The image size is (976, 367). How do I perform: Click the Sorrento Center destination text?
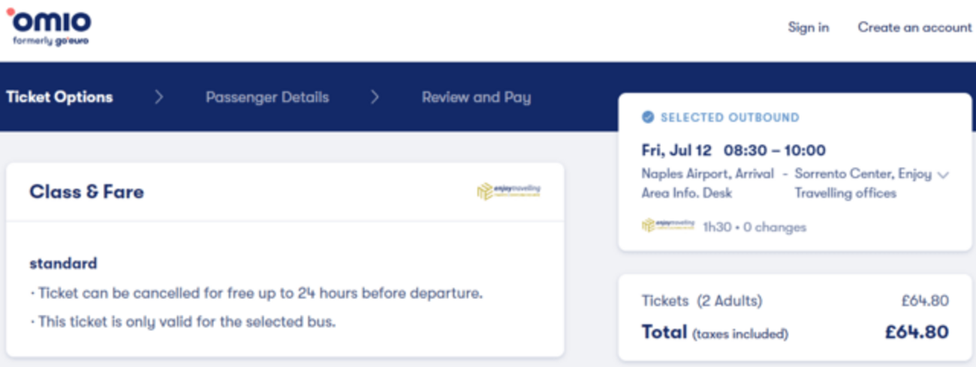coord(863,183)
